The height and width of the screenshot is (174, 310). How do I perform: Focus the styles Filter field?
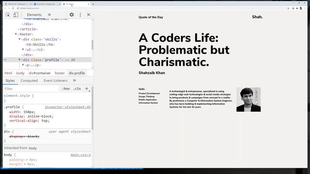pos(31,89)
